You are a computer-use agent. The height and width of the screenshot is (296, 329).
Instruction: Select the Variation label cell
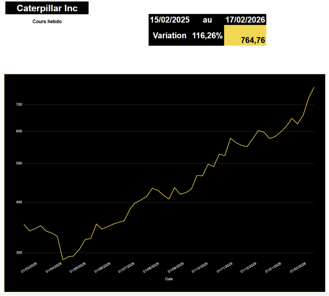169,36
